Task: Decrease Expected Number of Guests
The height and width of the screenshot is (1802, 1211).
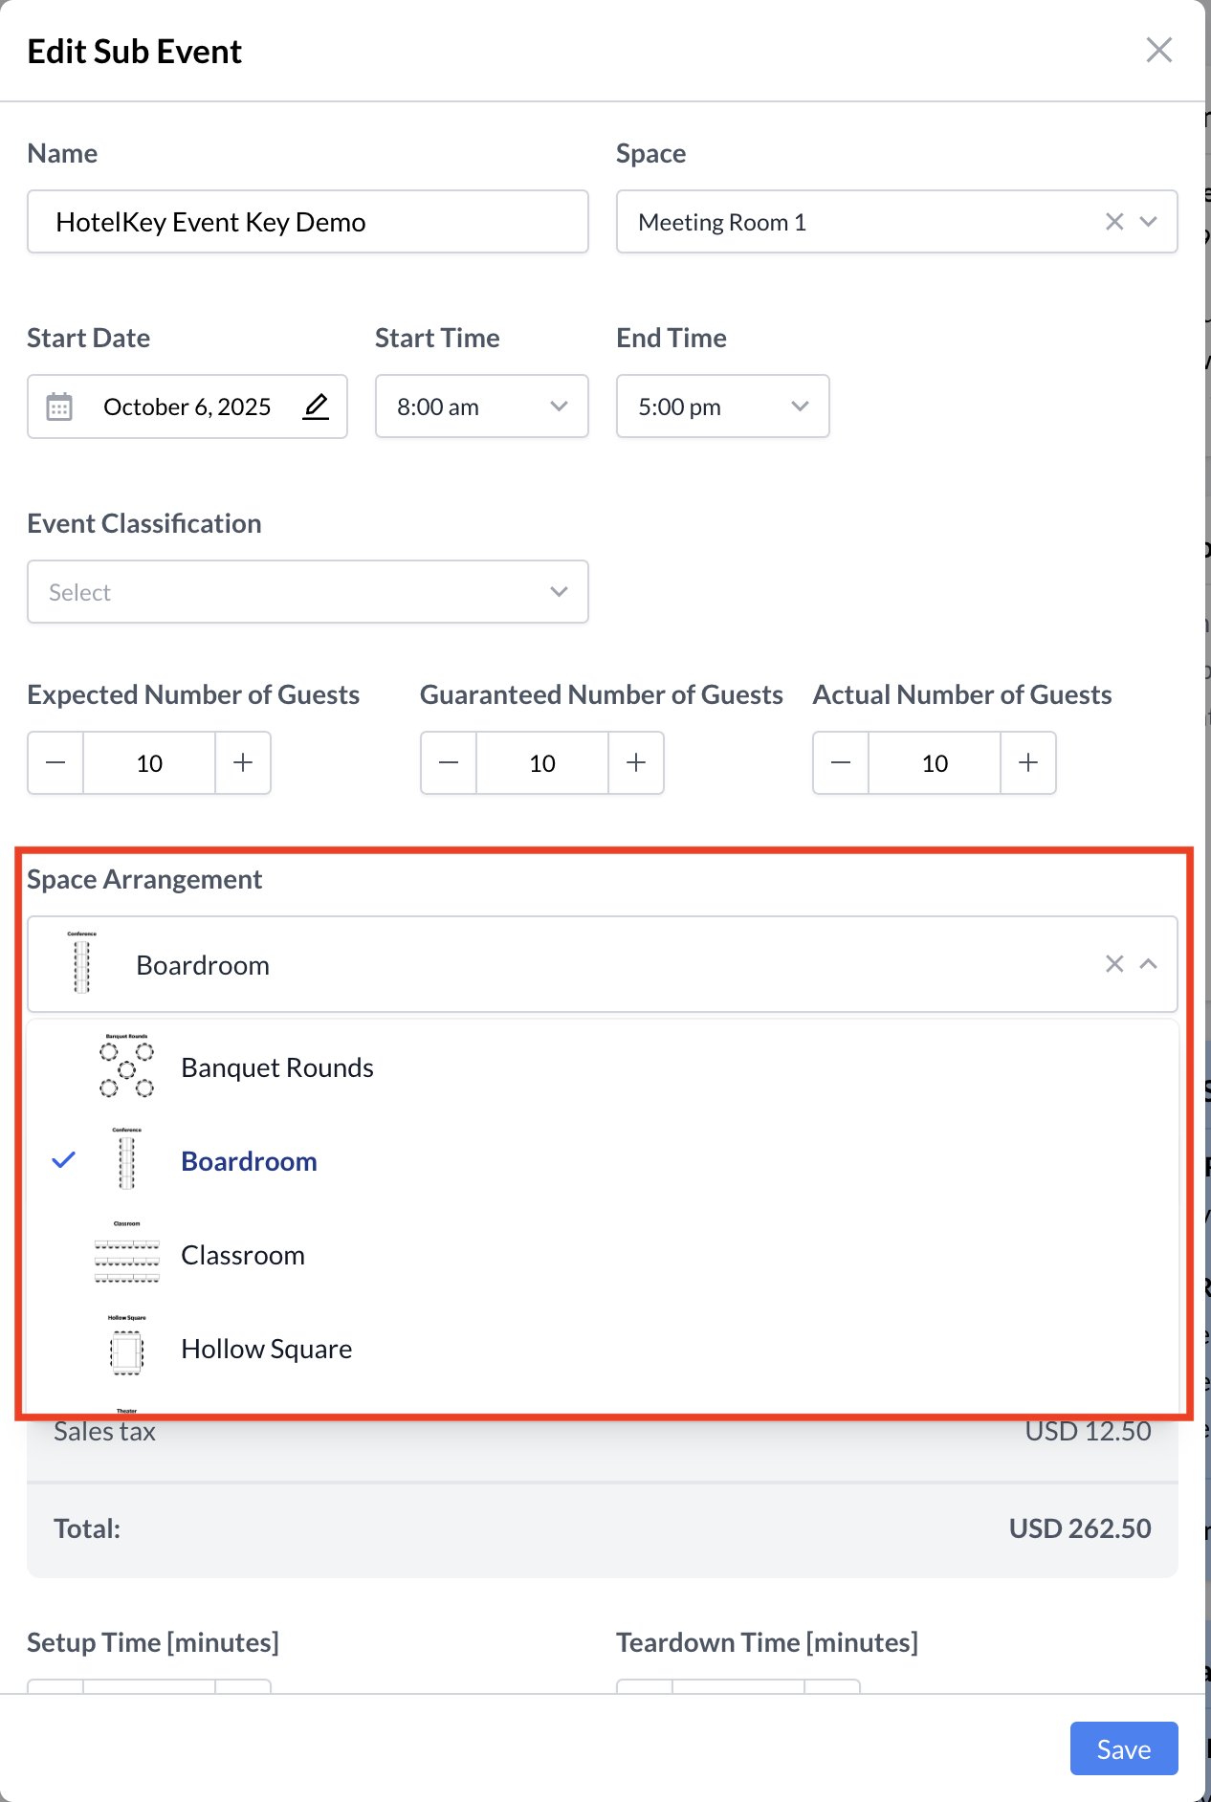Action: (55, 763)
